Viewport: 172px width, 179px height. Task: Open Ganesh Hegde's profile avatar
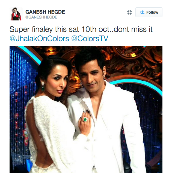(16, 14)
